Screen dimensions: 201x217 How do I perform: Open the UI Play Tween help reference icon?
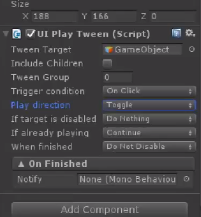tap(176, 33)
